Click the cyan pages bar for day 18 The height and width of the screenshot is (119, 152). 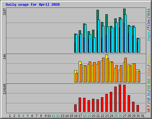85,38
